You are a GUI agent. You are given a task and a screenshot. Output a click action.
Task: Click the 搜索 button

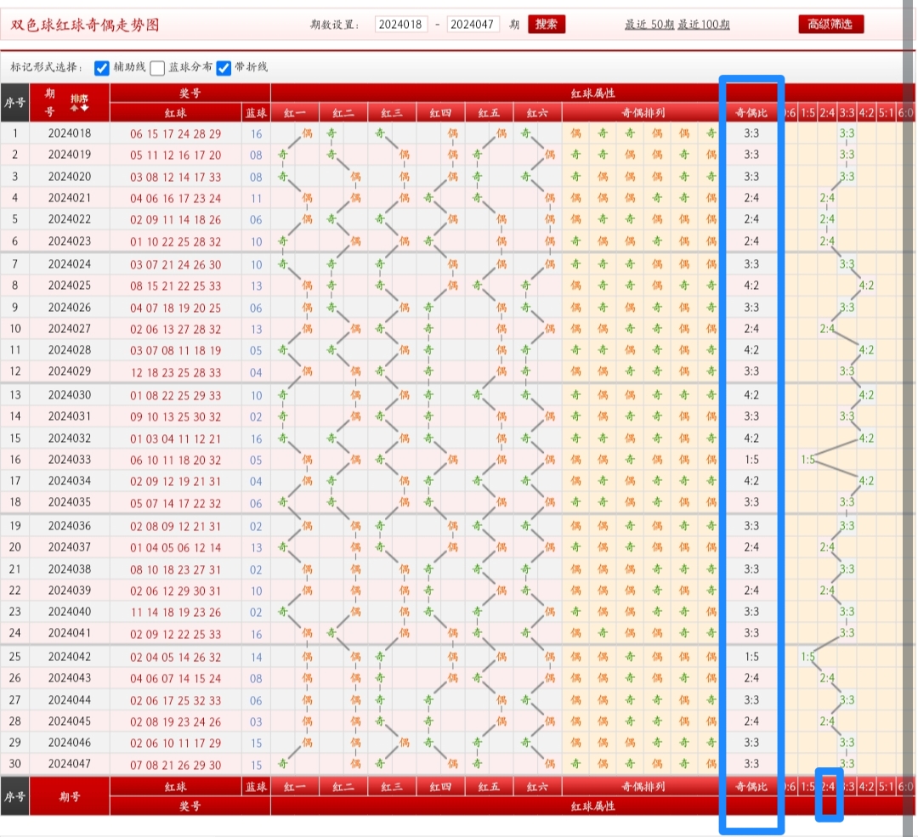pos(547,24)
